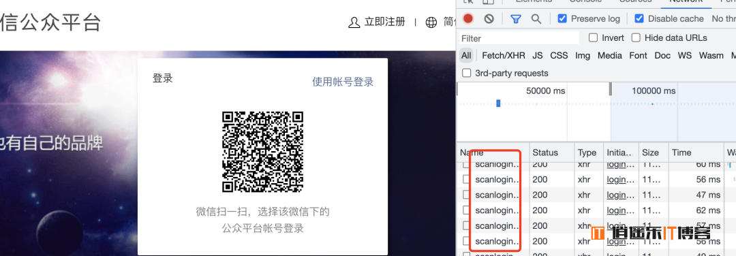Enable the 3rd-party requests checkbox
736x256 pixels.
coord(467,73)
